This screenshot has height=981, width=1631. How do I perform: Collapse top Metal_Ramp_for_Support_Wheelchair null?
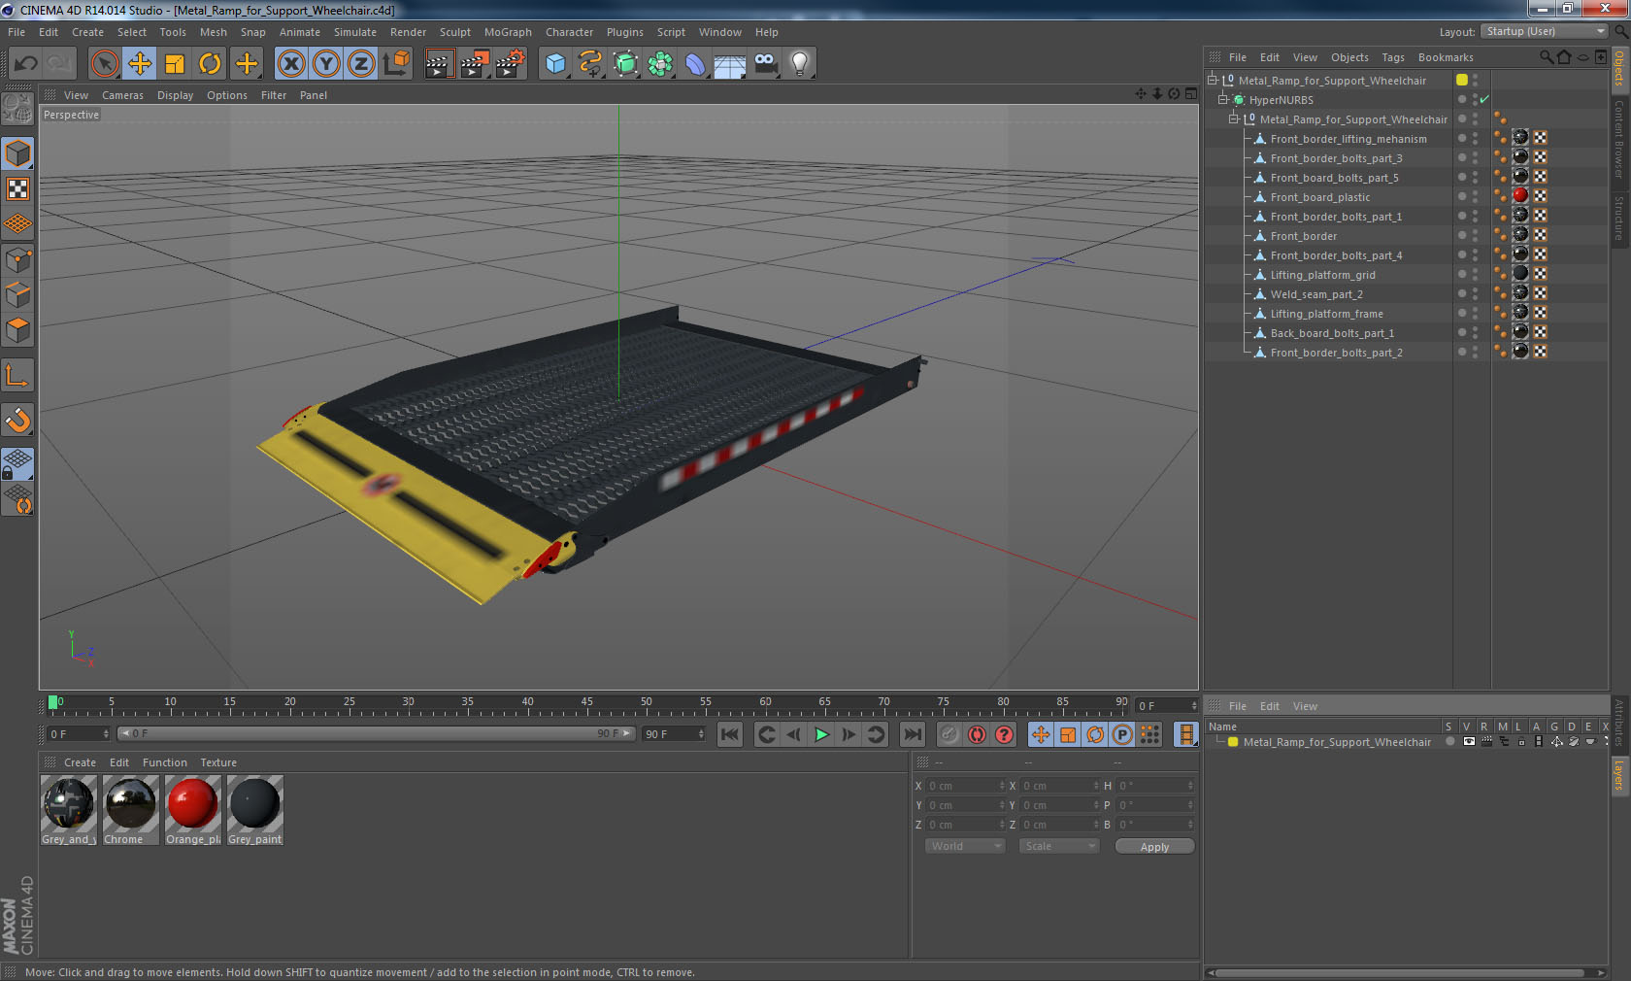[x=1213, y=80]
